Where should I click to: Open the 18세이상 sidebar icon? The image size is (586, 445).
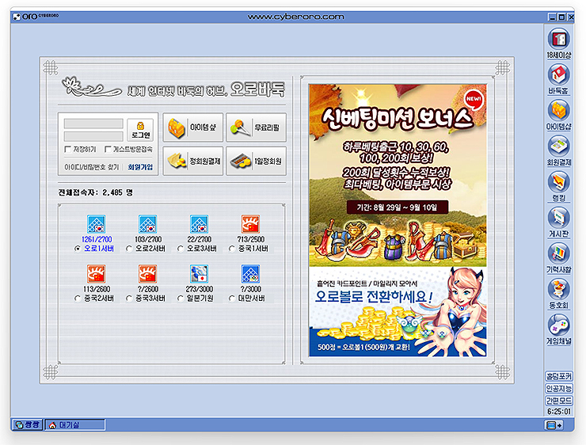tap(559, 39)
